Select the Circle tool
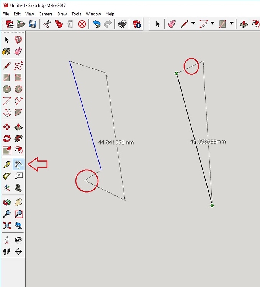The height and width of the screenshot is (287, 260). click(7, 89)
